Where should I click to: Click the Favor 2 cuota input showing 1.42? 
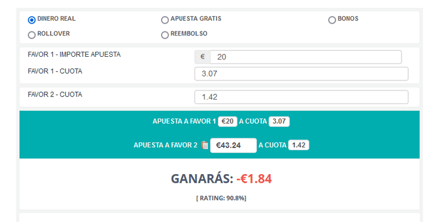[x=301, y=97]
